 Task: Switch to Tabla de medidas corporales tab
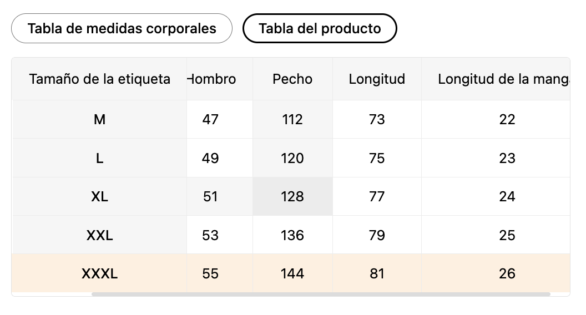coord(122,28)
